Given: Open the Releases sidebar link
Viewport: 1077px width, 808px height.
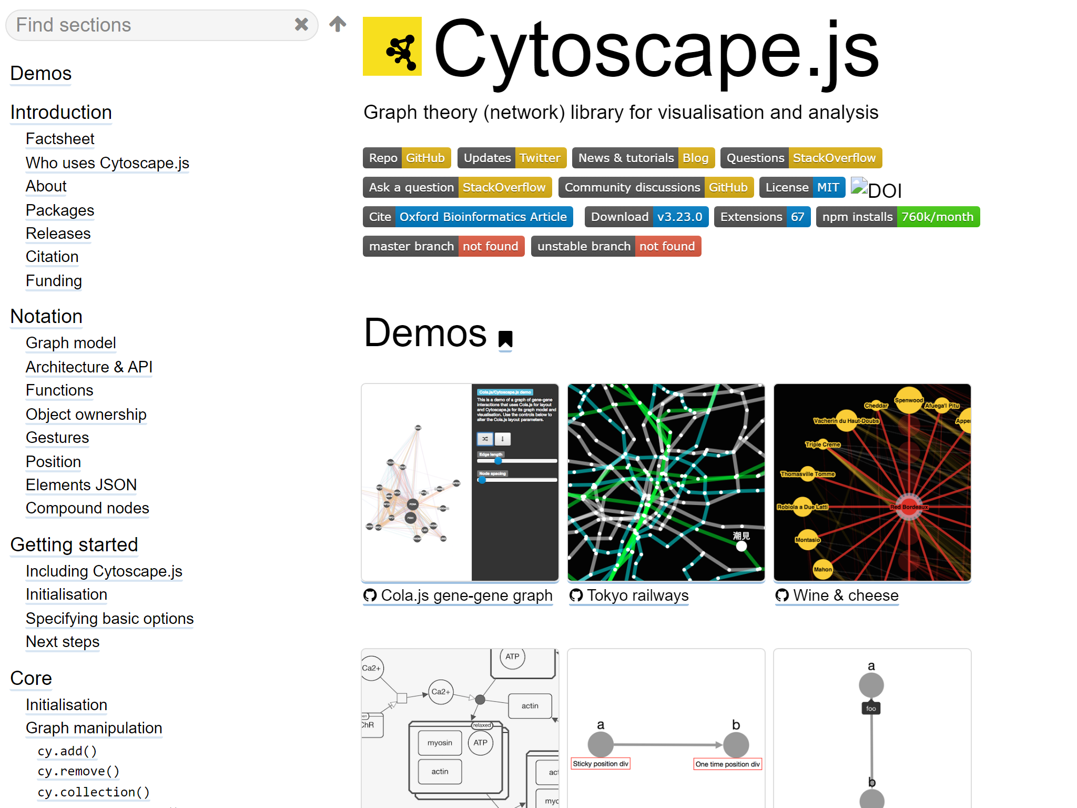Looking at the screenshot, I should tap(58, 234).
